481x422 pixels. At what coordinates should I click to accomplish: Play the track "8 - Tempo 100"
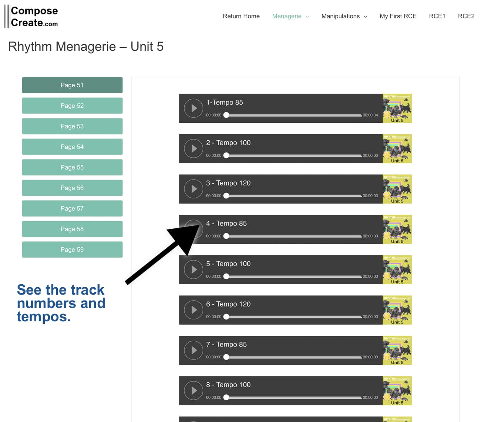tap(193, 391)
